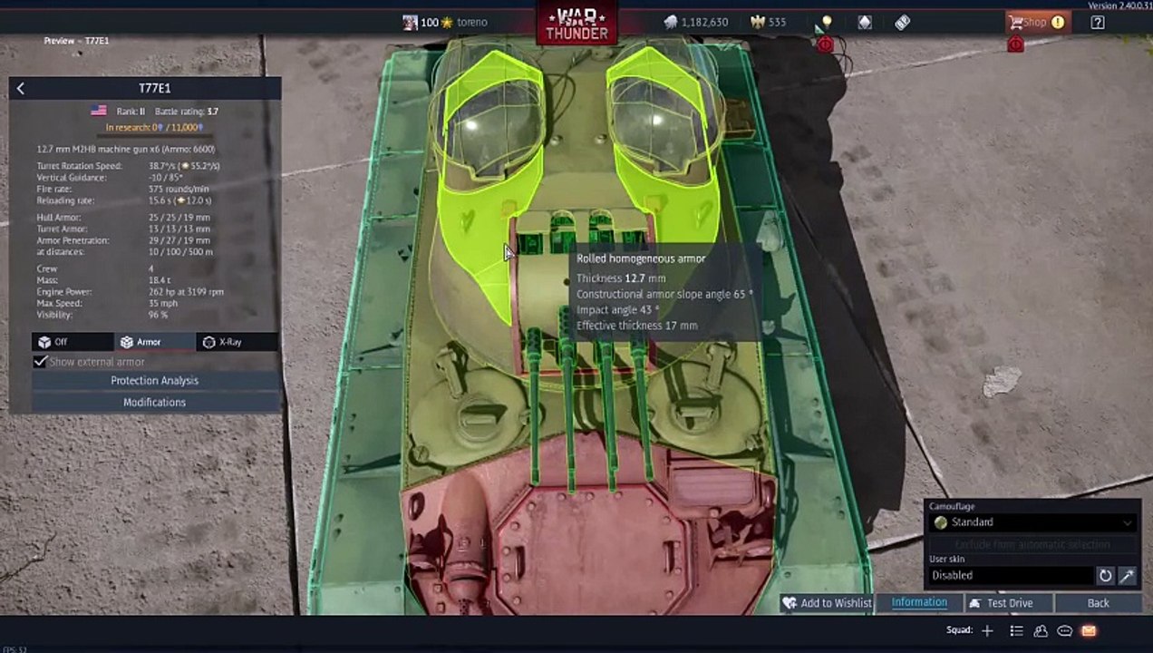Image resolution: width=1153 pixels, height=653 pixels.
Task: Click the Exclude from automatic selection button
Action: tap(1032, 544)
